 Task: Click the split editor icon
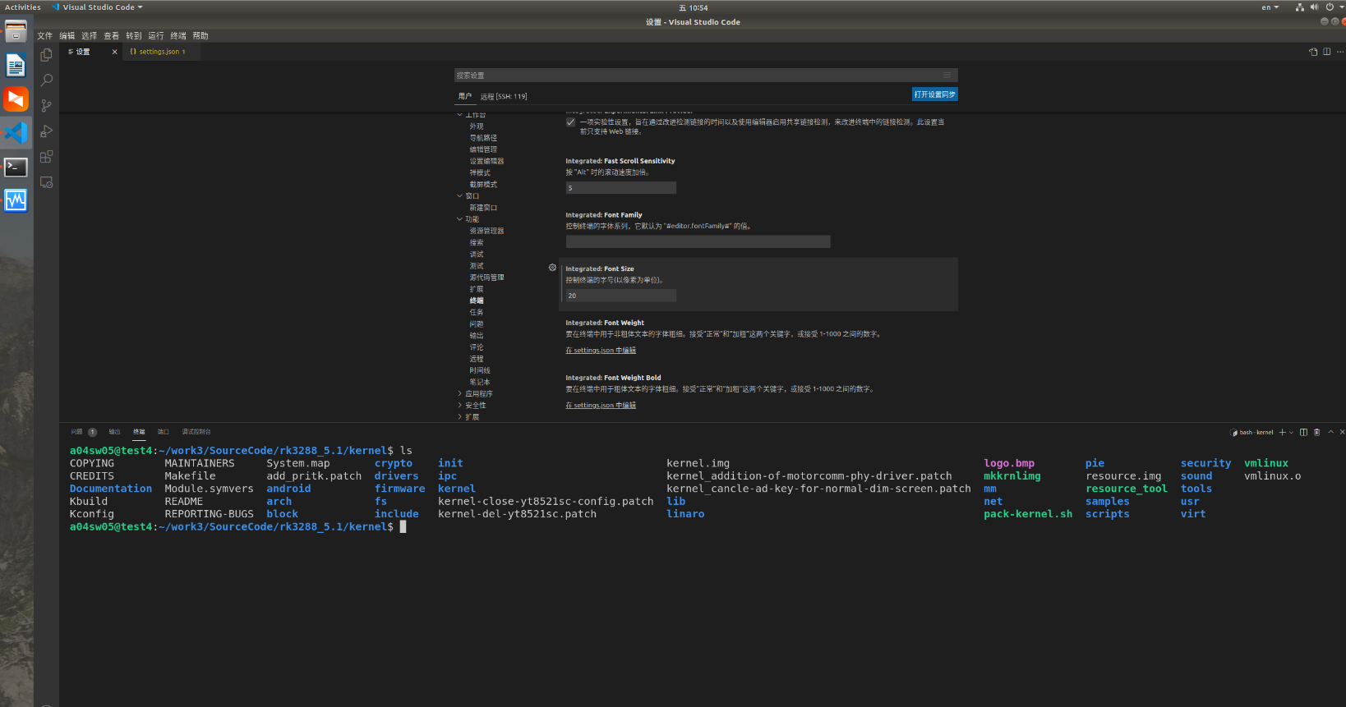point(1326,52)
